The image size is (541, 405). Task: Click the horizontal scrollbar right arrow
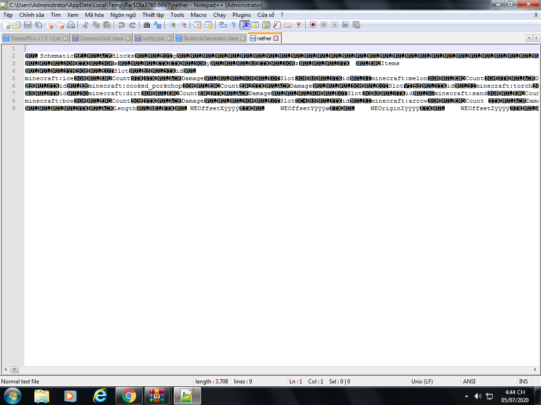point(535,369)
